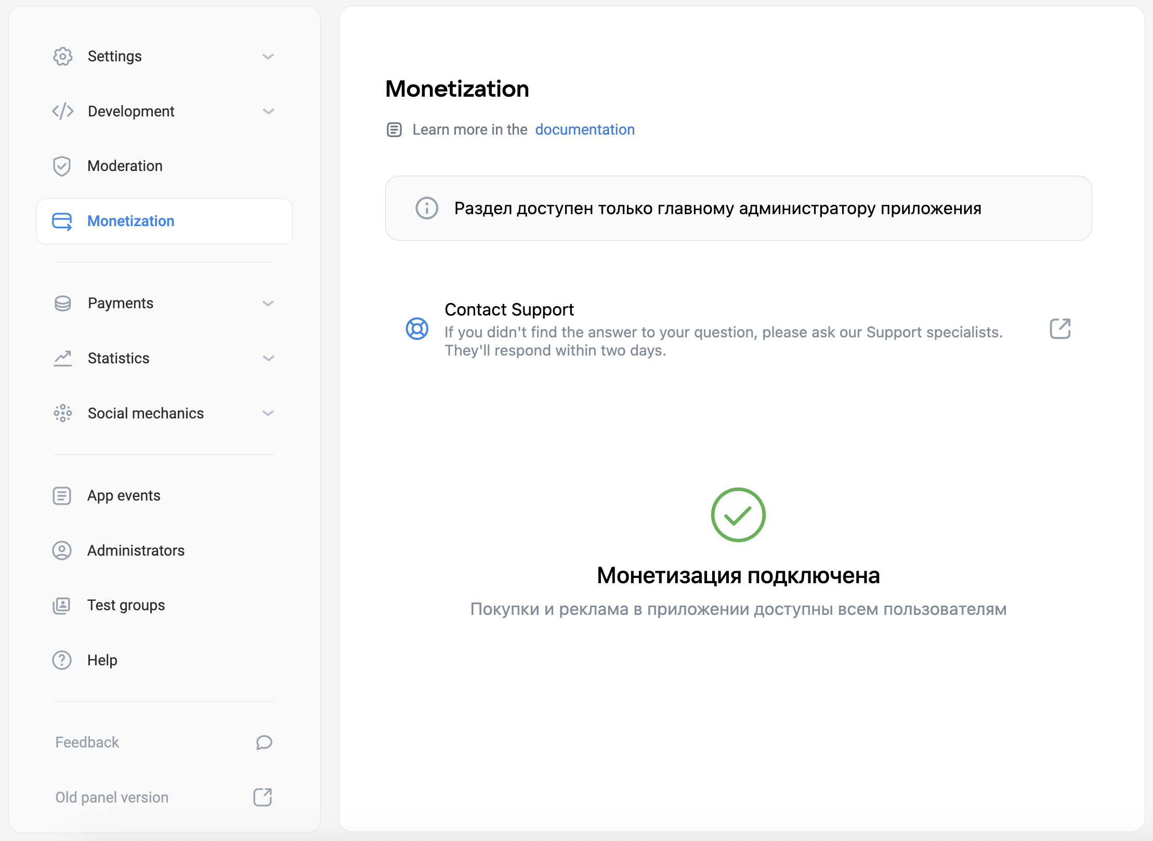The image size is (1153, 841).
Task: Click the document icon beside Learn more
Action: (394, 130)
